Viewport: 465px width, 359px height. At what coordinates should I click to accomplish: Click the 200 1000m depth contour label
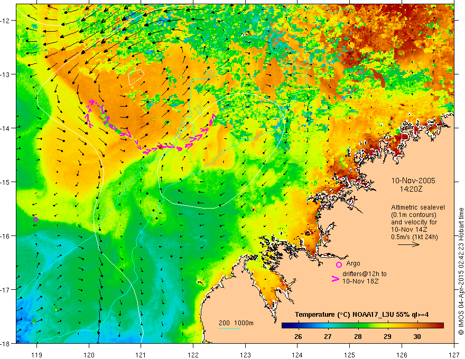tap(236, 323)
